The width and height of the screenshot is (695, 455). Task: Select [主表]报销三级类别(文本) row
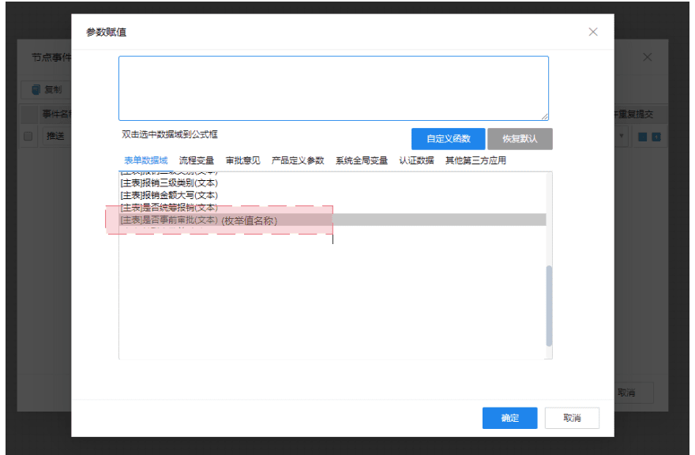(x=332, y=183)
